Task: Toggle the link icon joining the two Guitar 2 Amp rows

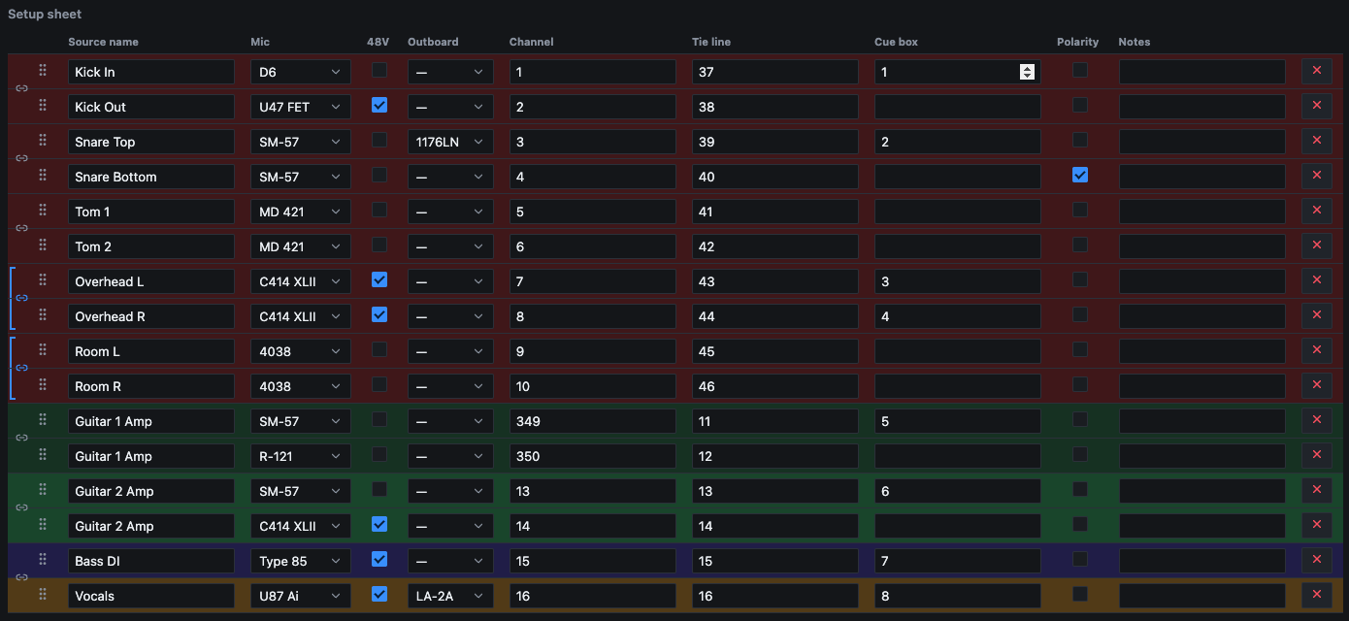Action: [x=21, y=507]
